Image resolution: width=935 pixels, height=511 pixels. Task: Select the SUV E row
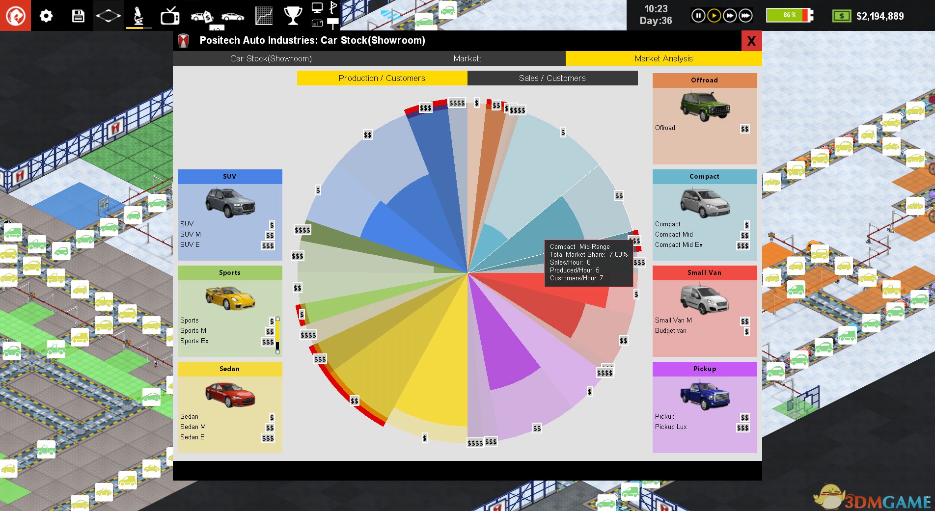tap(227, 245)
